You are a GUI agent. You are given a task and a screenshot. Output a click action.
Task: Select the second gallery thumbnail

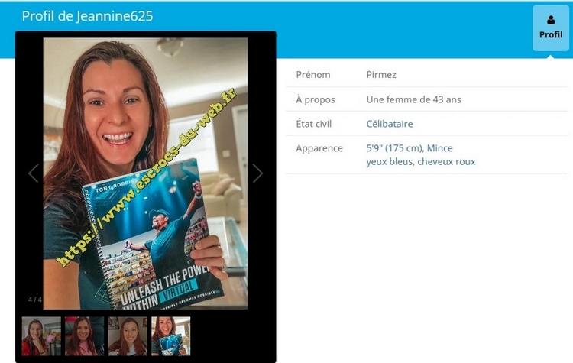tap(85, 336)
